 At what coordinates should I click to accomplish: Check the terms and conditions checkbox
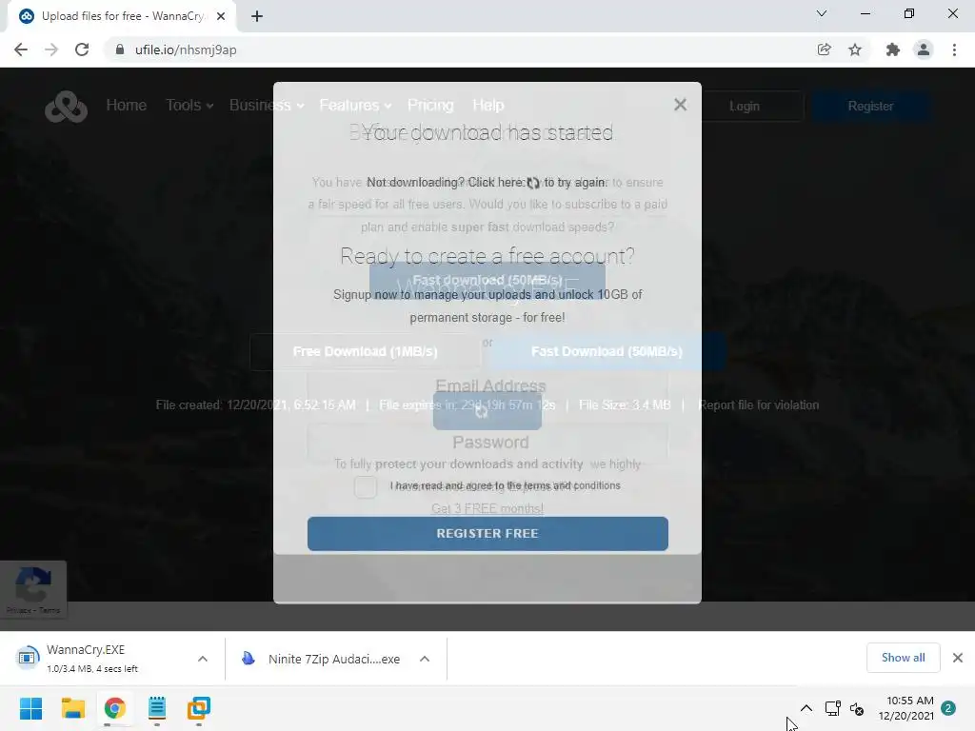coord(366,486)
